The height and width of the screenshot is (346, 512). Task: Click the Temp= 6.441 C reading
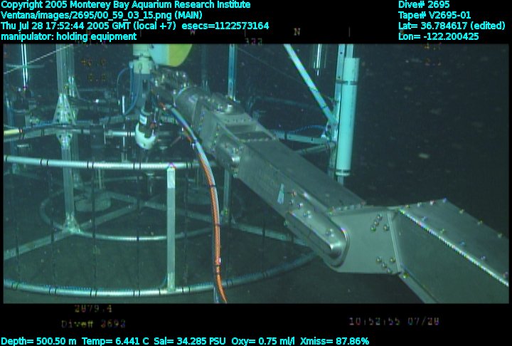[116, 341]
